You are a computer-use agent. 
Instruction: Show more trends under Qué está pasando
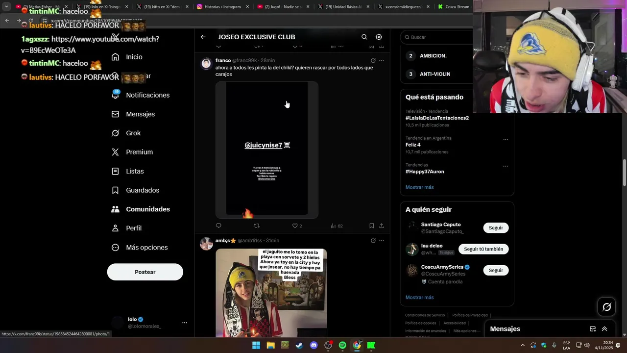pyautogui.click(x=419, y=187)
